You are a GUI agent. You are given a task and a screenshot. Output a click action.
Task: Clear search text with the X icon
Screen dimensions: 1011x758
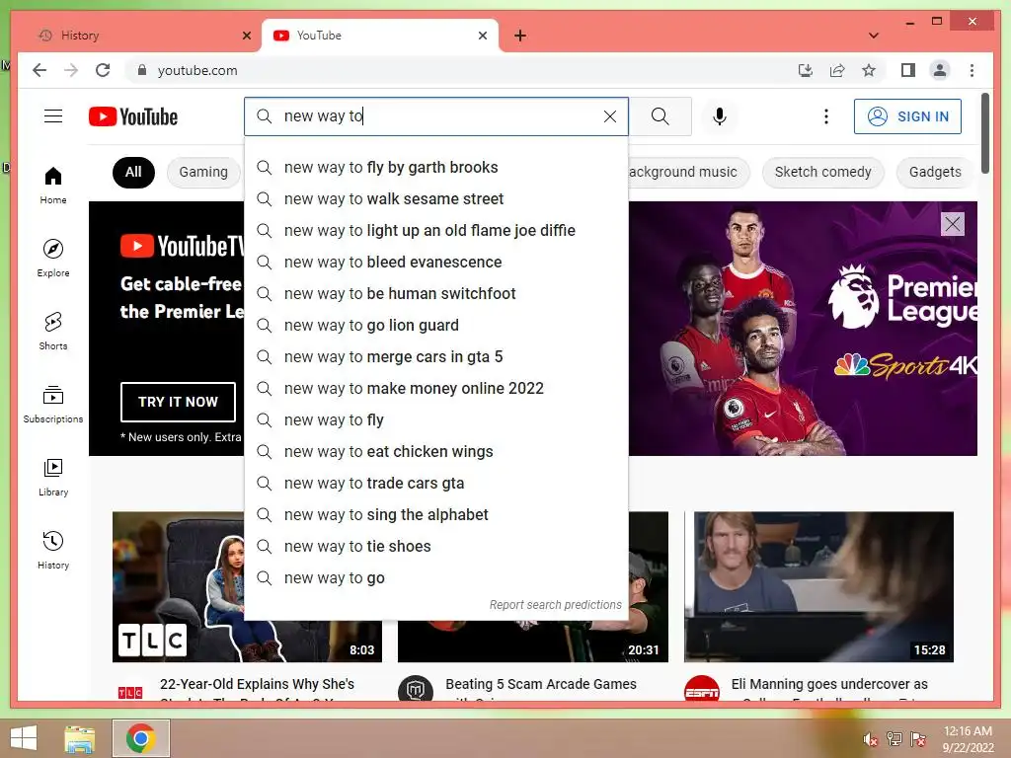[x=609, y=116]
